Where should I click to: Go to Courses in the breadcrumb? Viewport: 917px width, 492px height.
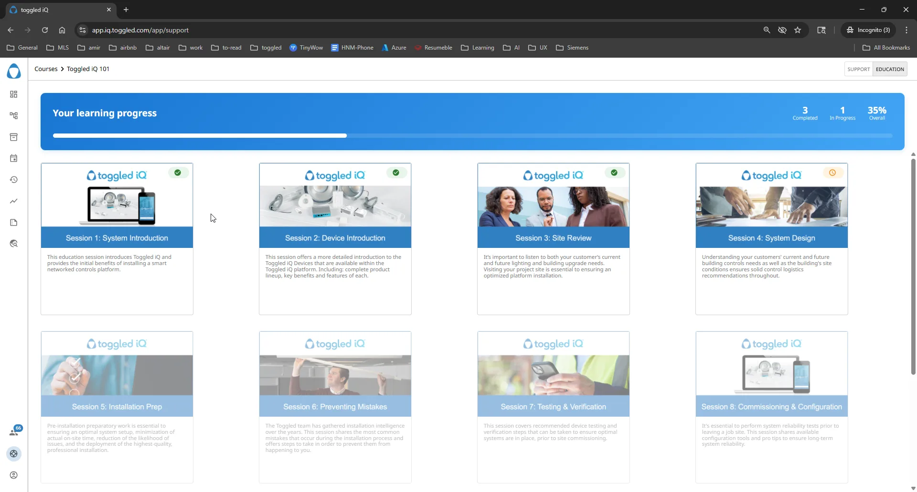(x=46, y=69)
